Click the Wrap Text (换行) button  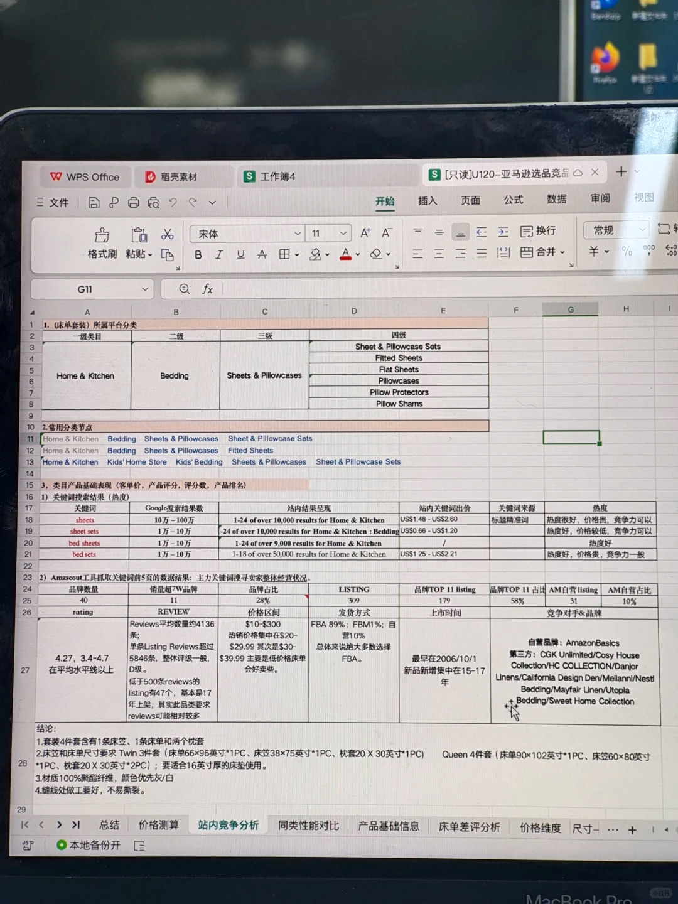pyautogui.click(x=538, y=231)
